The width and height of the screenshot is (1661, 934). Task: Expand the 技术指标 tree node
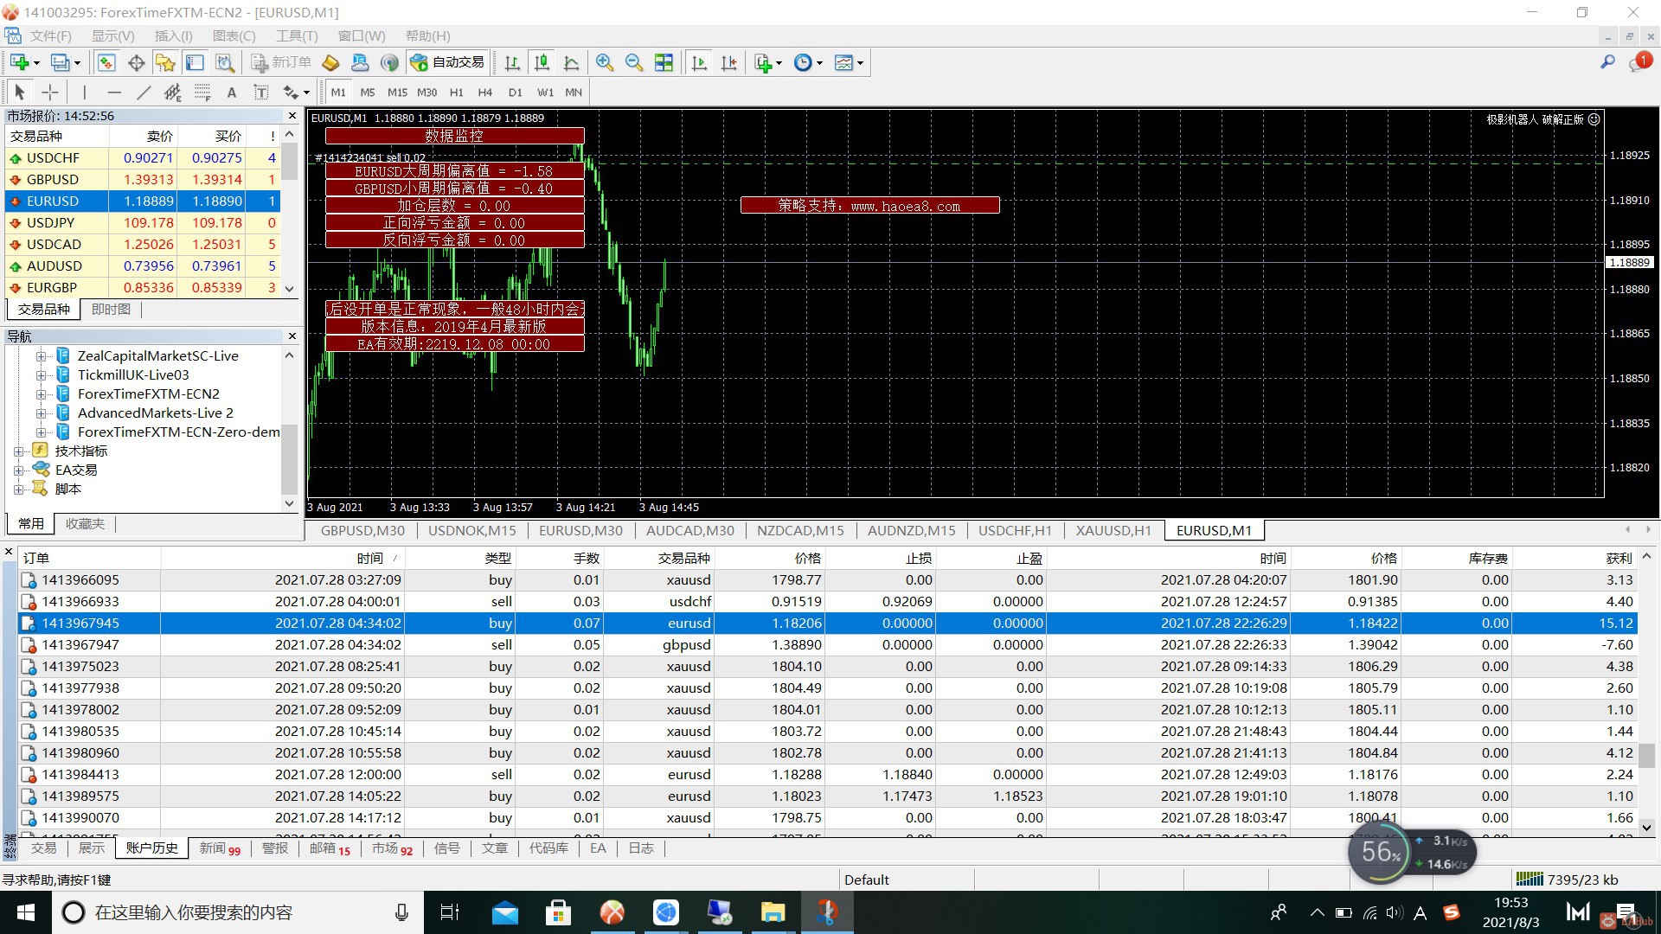coord(19,451)
